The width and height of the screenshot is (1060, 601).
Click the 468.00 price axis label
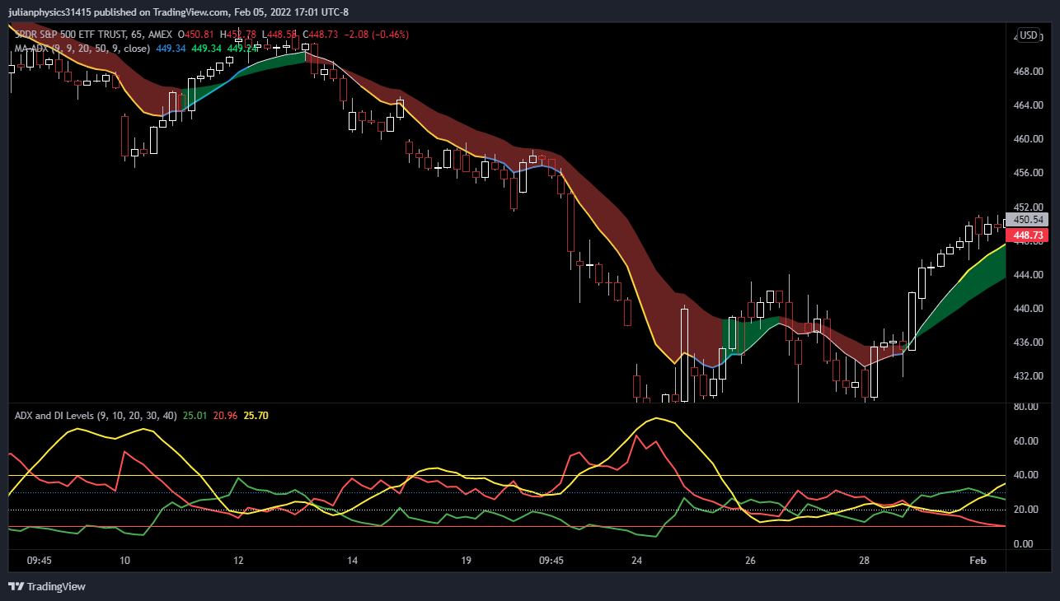pyautogui.click(x=1029, y=72)
